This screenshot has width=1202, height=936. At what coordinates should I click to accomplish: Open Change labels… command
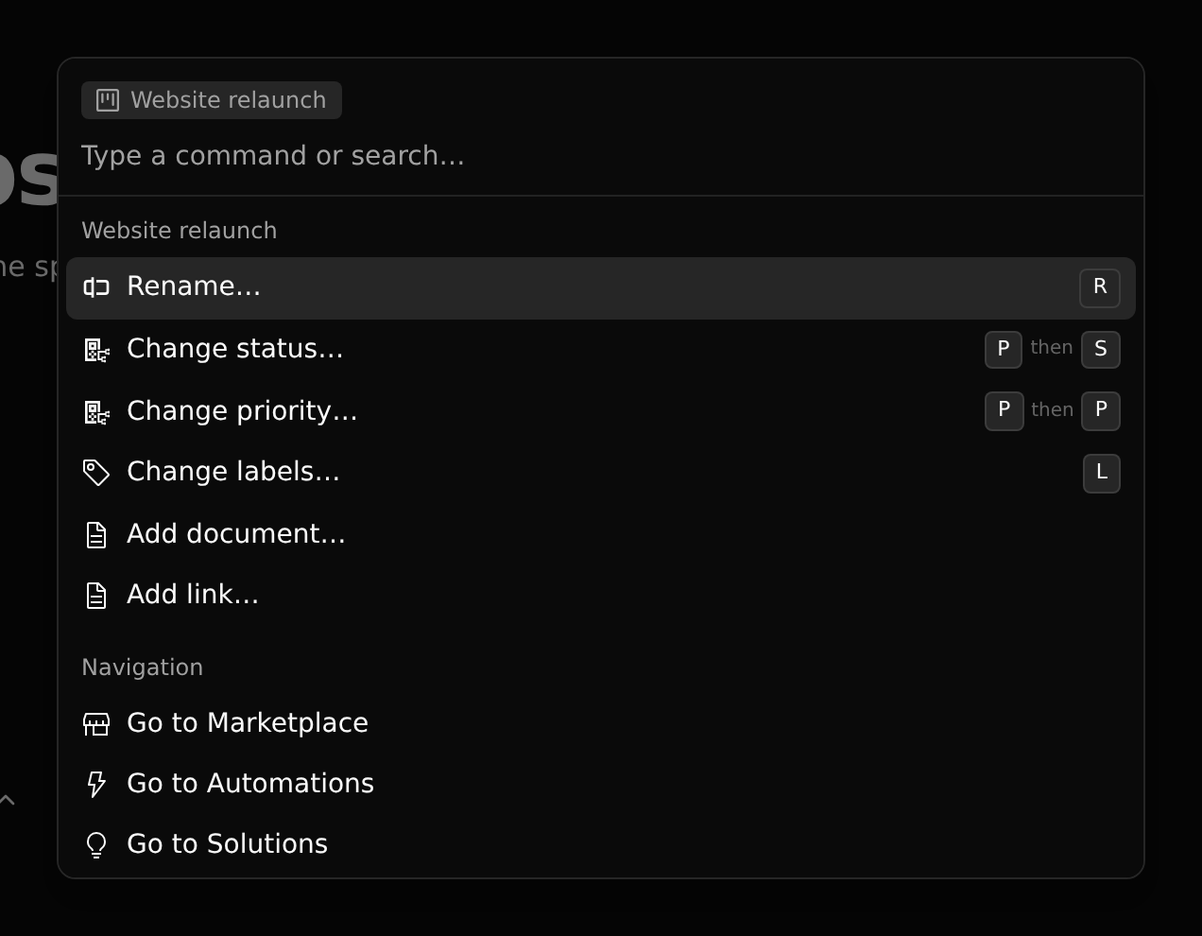(601, 472)
